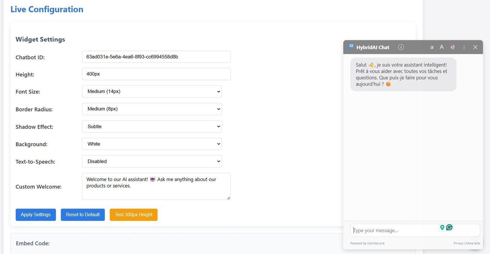Click the Grammarly icon in message box
The width and height of the screenshot is (490, 254).
449,227
